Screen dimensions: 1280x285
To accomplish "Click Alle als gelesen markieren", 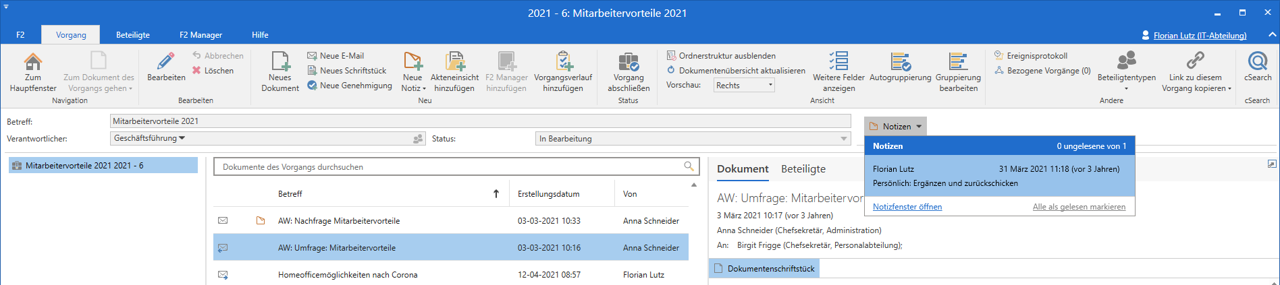I will [x=1079, y=207].
